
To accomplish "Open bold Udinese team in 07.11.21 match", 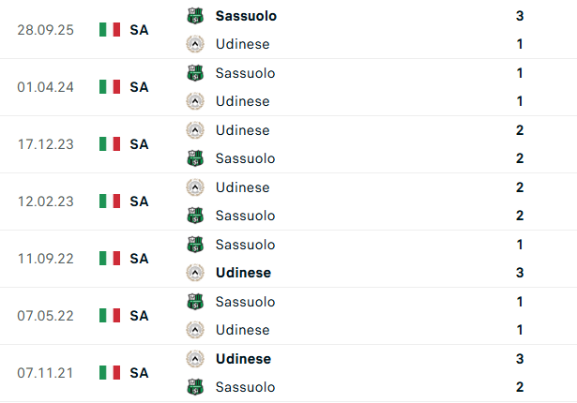I will coord(243,359).
